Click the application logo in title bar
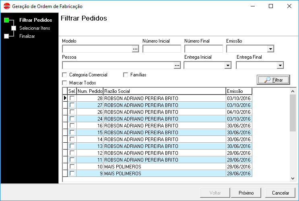 (x=6, y=6)
